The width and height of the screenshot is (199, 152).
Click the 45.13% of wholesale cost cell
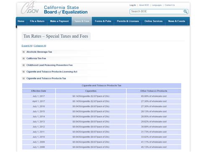click(154, 147)
